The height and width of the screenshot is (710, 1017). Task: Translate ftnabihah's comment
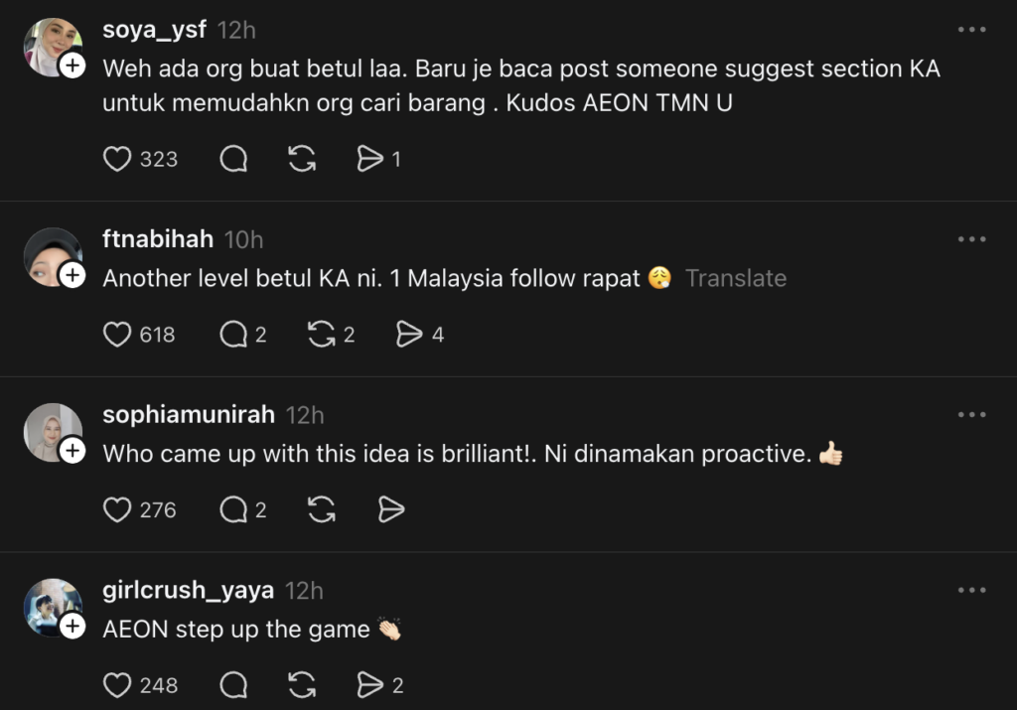click(x=735, y=279)
